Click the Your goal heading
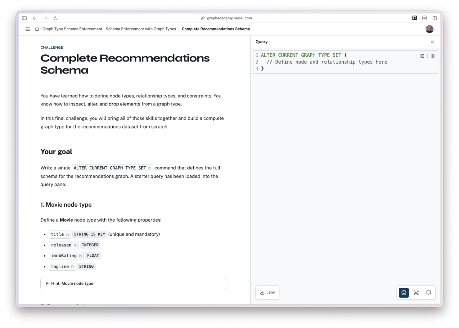Screen dimensions: 459x328 coord(56,152)
